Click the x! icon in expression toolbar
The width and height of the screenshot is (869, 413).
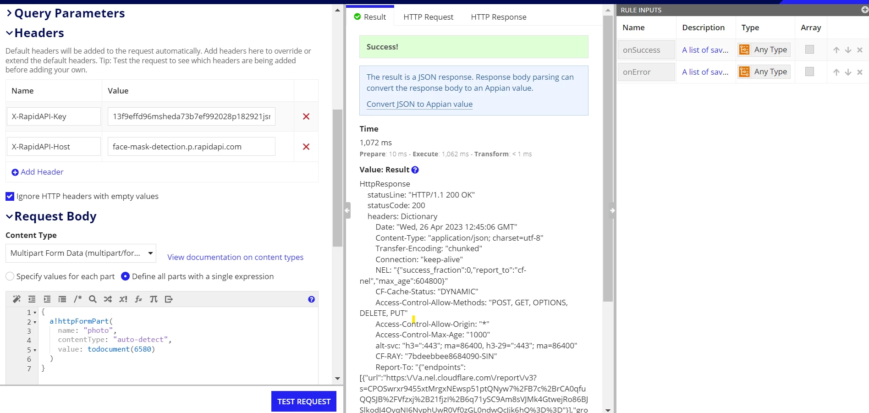tap(123, 299)
